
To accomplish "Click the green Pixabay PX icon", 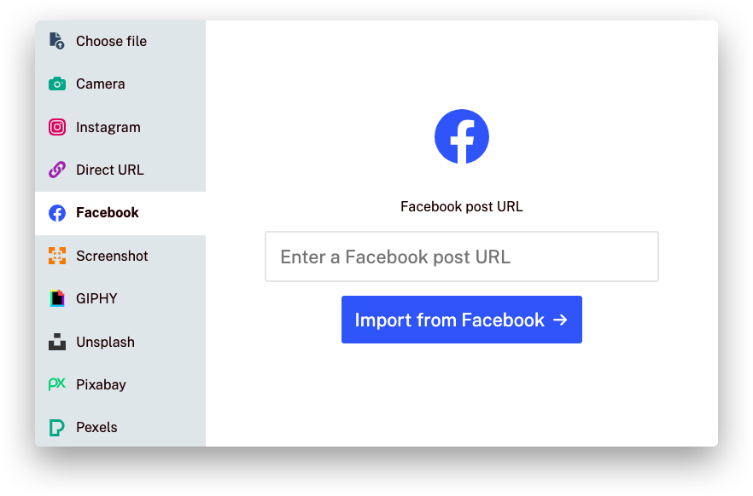I will coord(56,384).
